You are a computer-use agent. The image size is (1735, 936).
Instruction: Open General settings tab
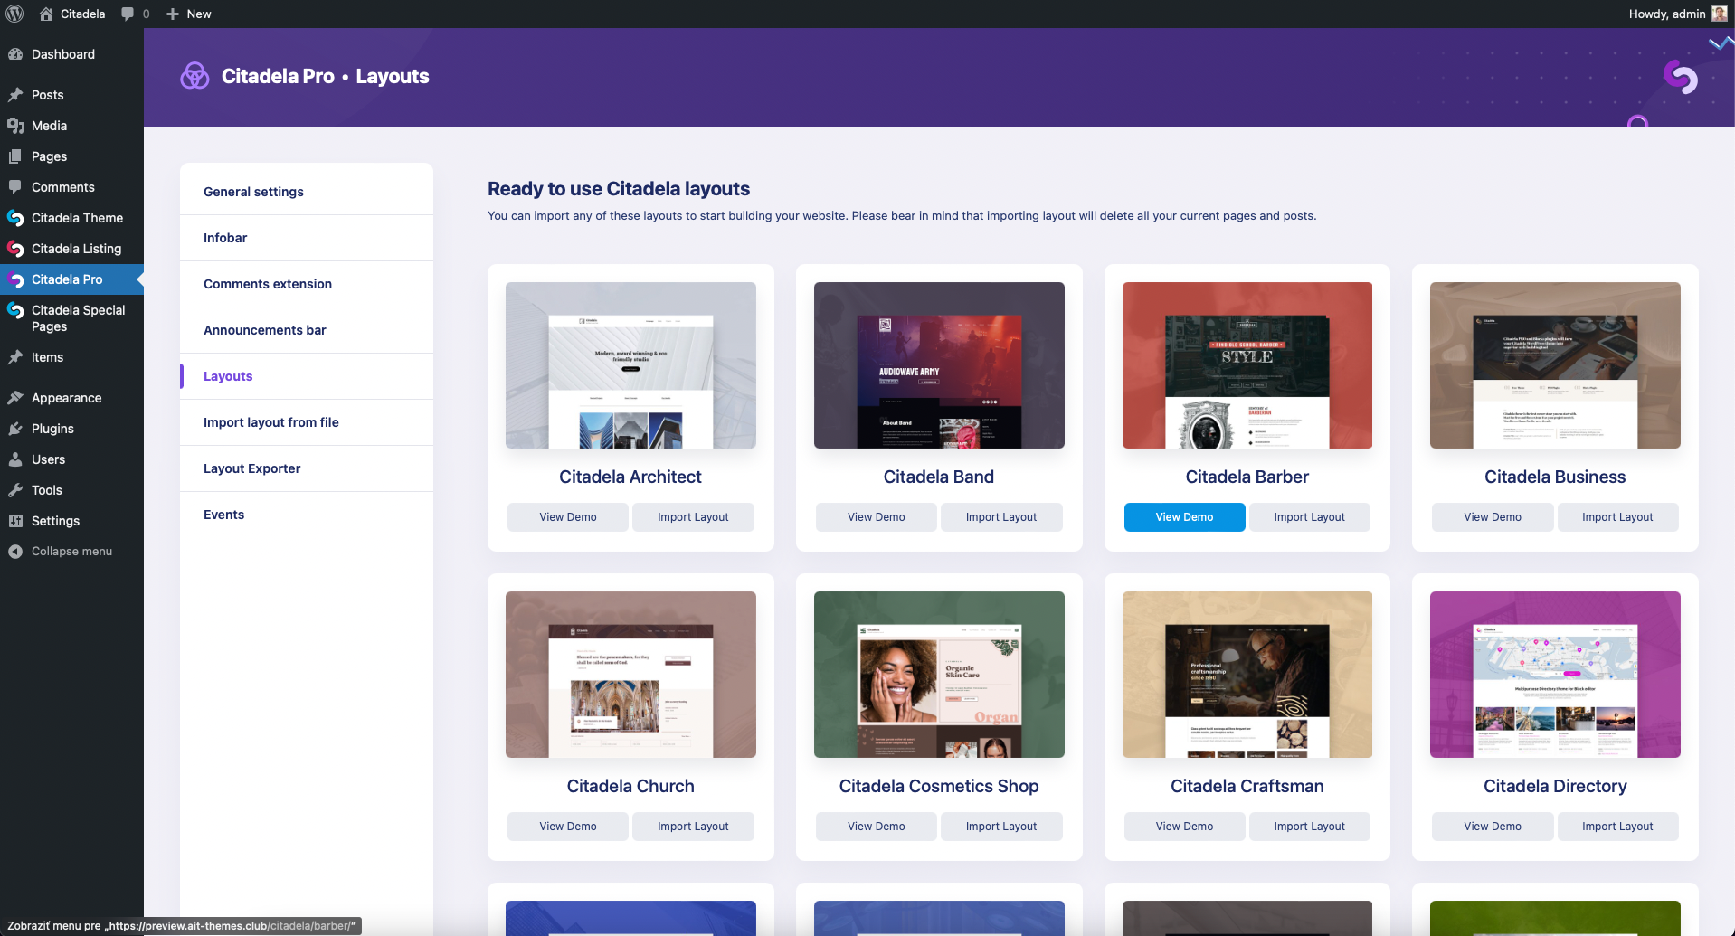[253, 192]
